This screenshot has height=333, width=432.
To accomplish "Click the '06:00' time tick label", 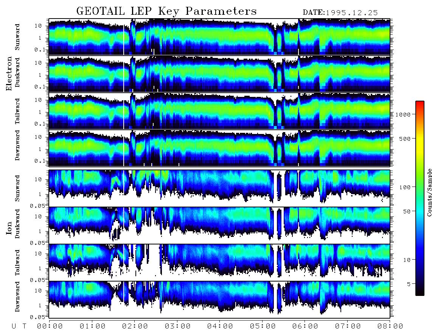I will (x=305, y=327).
